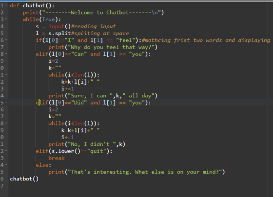Click the s.lower() method call

[66, 151]
